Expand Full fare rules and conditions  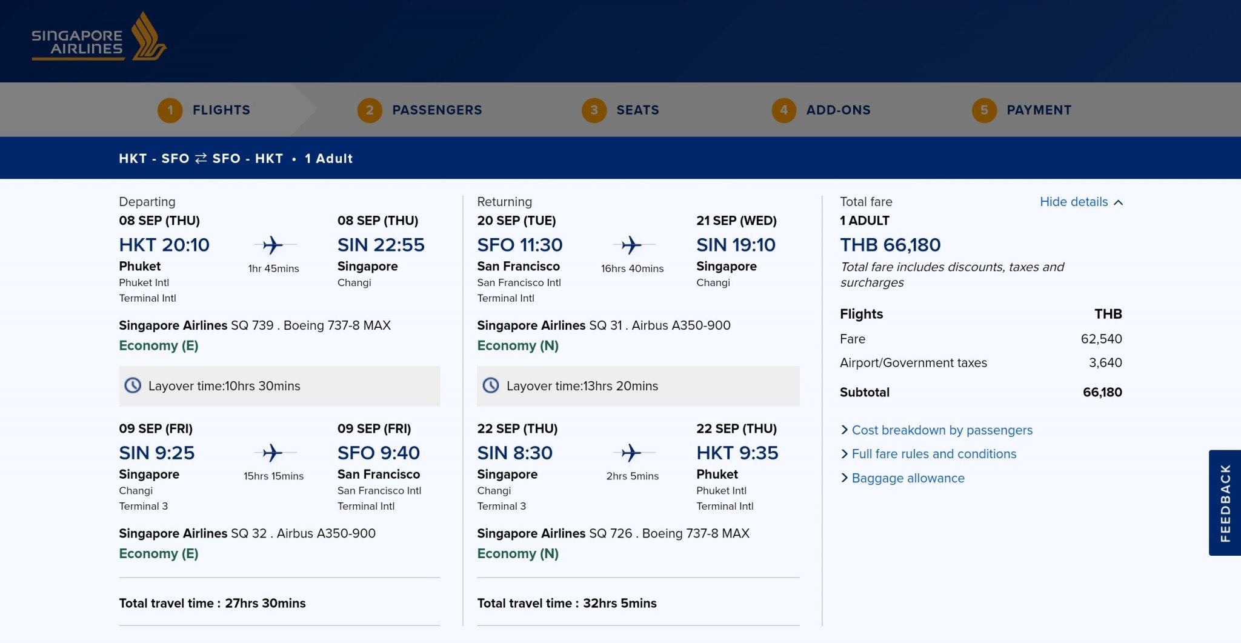point(934,454)
